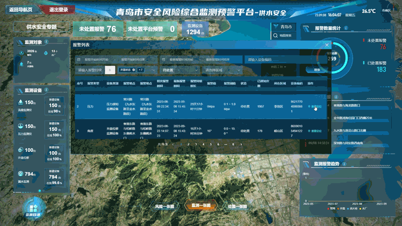This screenshot has width=402, height=226.
Task: Toggle 井盖 legend in trend chart
Action: (341, 208)
